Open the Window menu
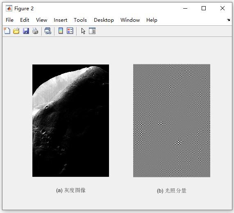 [130, 20]
